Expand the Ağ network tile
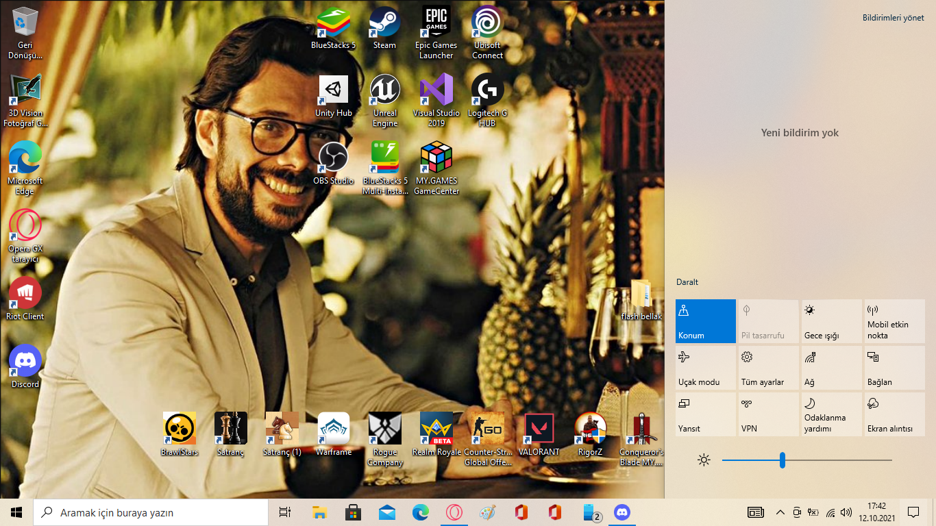Screen dimensions: 936x526 (x=831, y=368)
